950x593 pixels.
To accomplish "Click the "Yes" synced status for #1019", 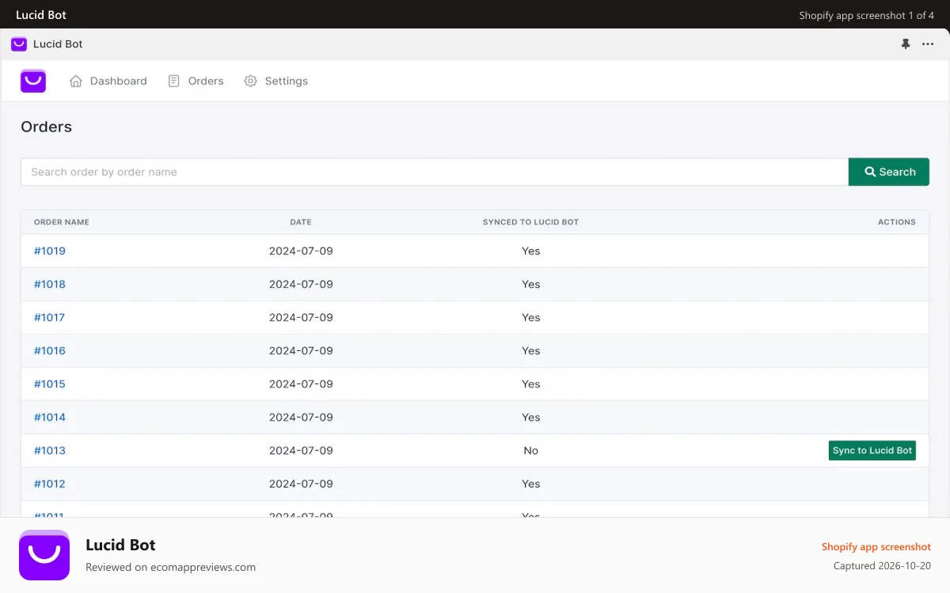I will coord(530,251).
